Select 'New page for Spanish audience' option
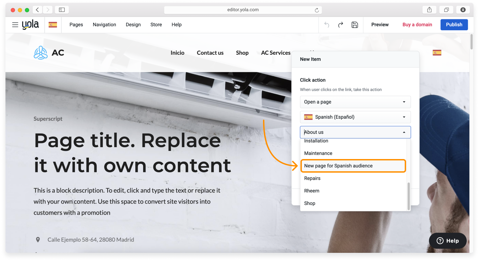 [353, 166]
